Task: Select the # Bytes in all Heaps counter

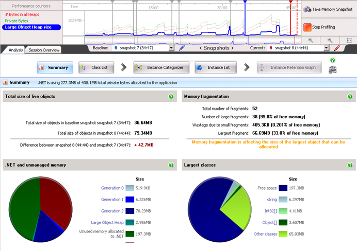Action: click(x=22, y=14)
